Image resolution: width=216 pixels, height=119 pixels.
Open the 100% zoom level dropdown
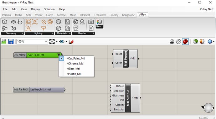(32, 41)
